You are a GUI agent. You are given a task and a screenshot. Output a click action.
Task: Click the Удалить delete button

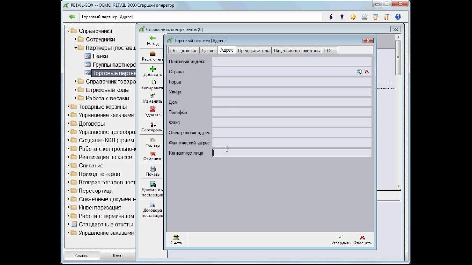153,112
